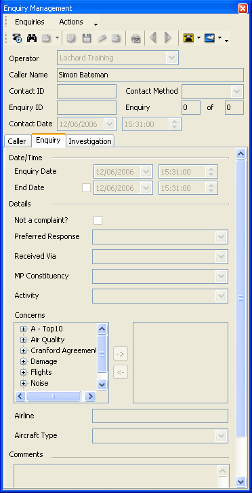Viewport: 252px width, 493px height.
Task: Click the yellow telephone toolbar icon
Action: pos(188,38)
